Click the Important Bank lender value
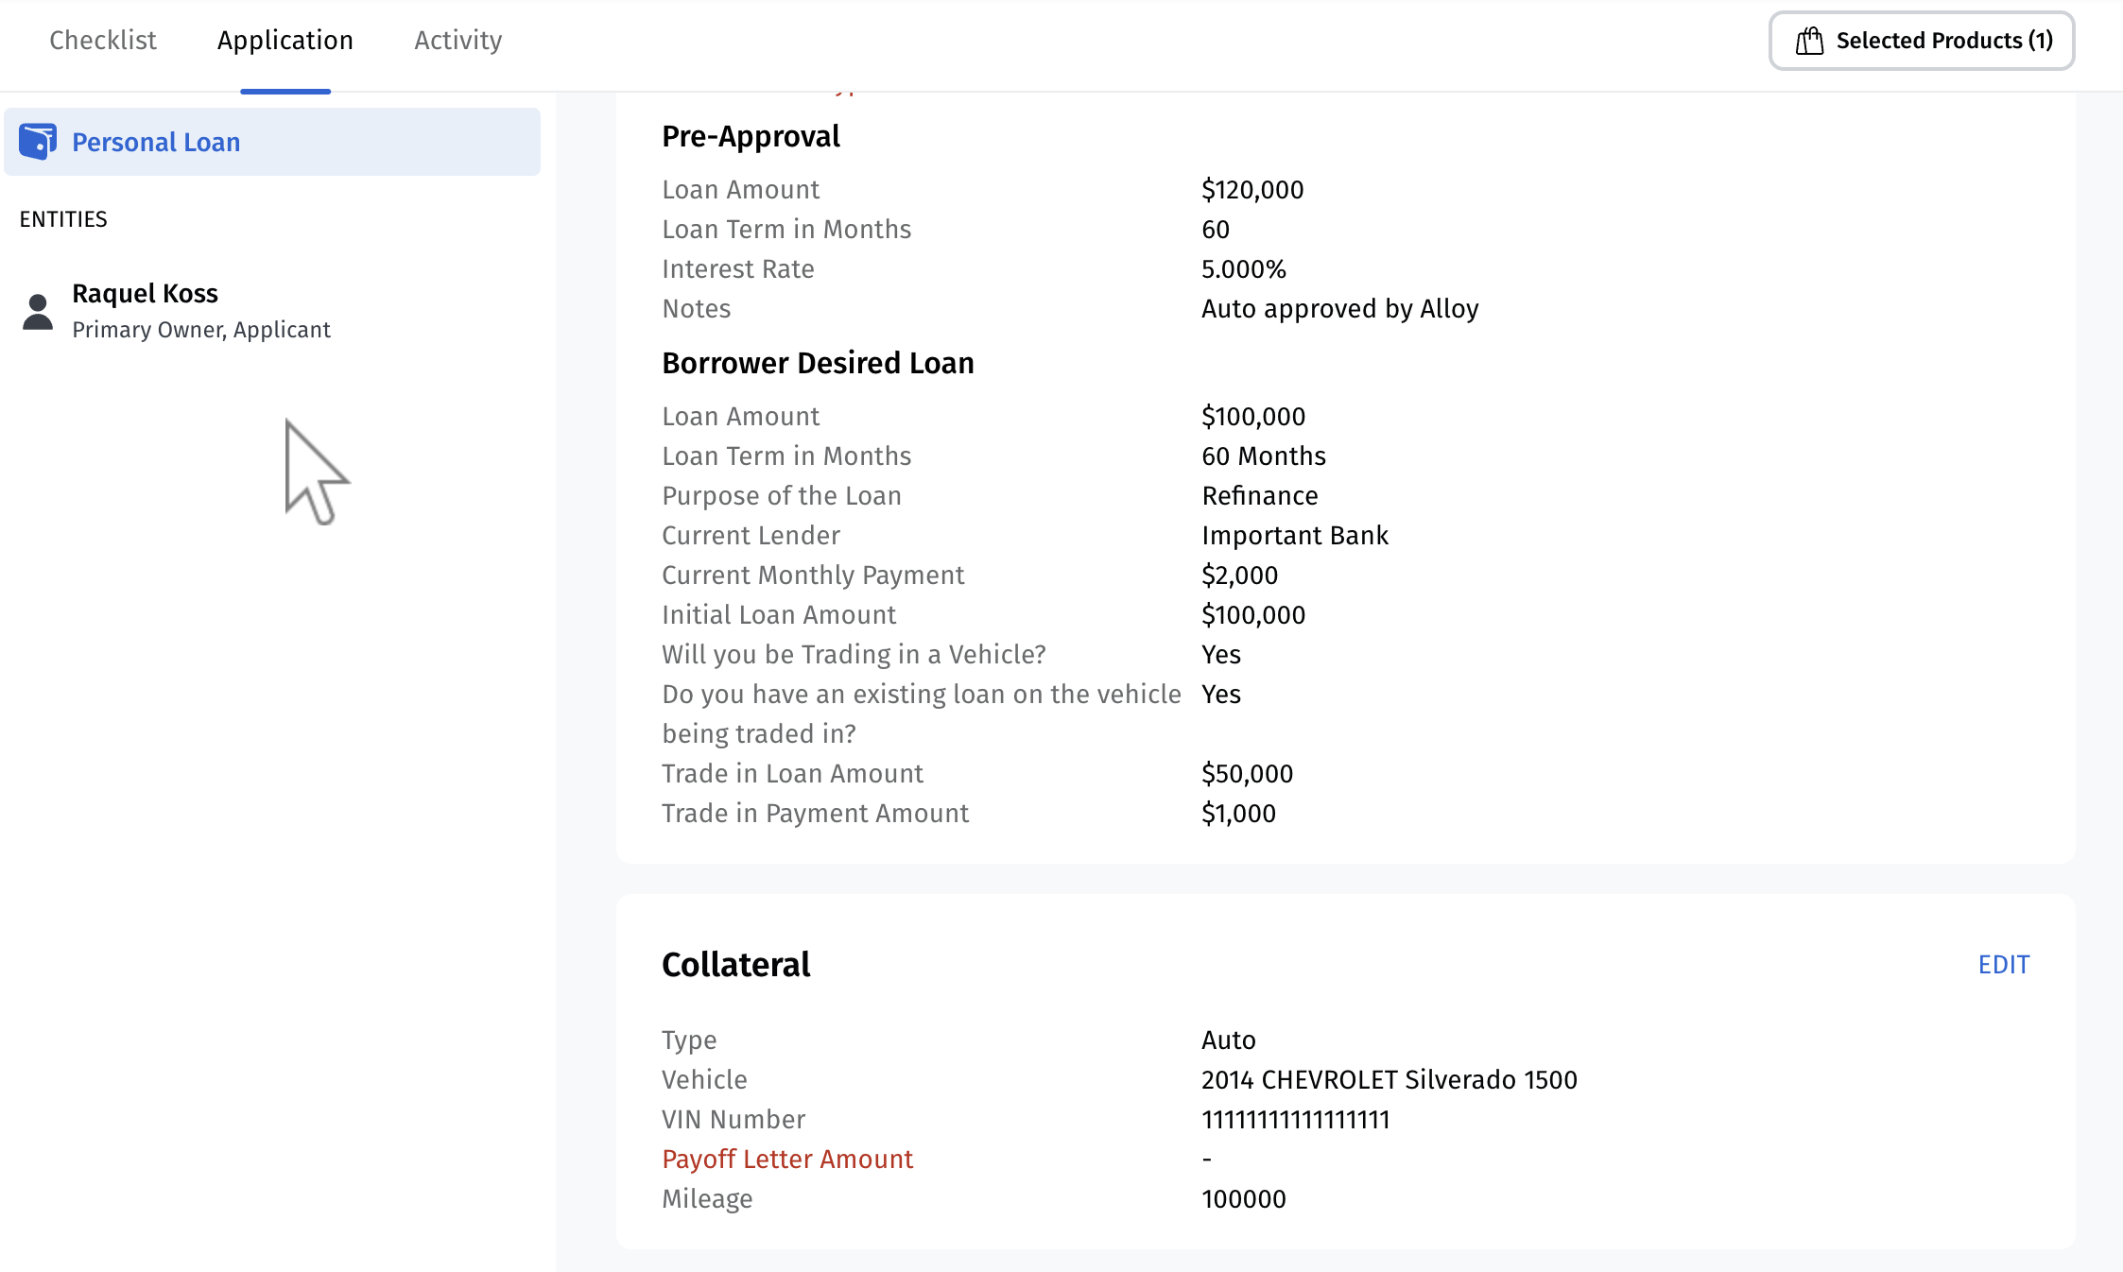 (1294, 536)
